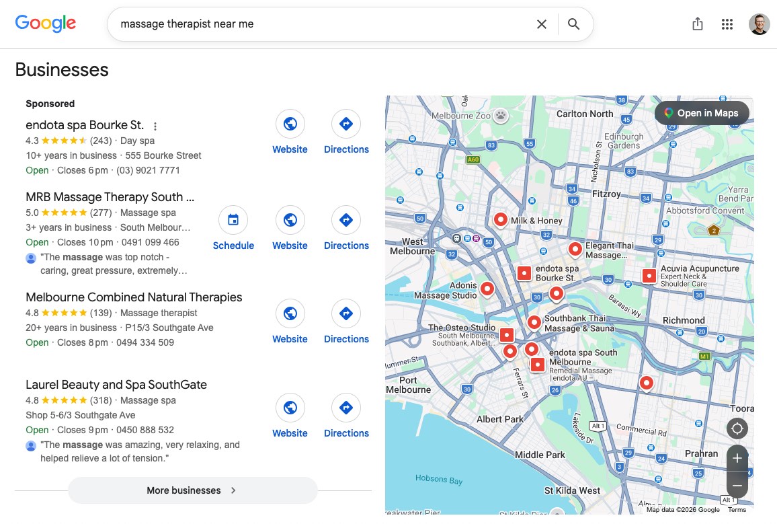Click the Richmond label on the map
Viewport: 777px width, 524px height.
(684, 320)
